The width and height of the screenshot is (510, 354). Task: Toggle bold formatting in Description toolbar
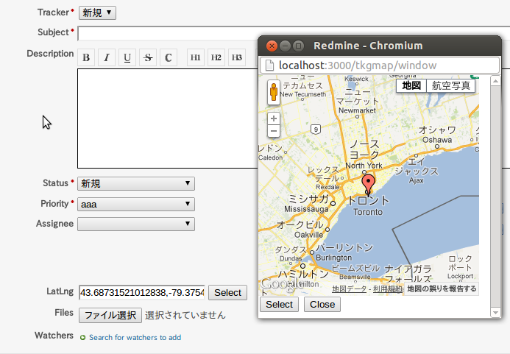(x=86, y=57)
